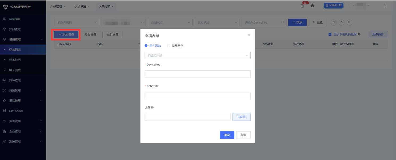Open 数据看板 via its chart icon

coord(4,19)
